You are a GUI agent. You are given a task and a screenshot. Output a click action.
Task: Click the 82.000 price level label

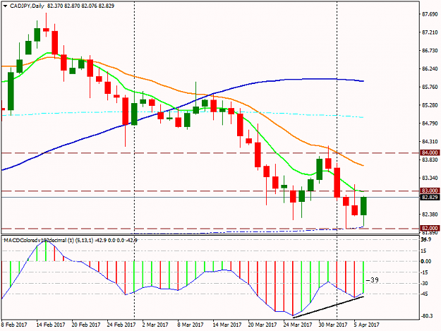click(430, 228)
